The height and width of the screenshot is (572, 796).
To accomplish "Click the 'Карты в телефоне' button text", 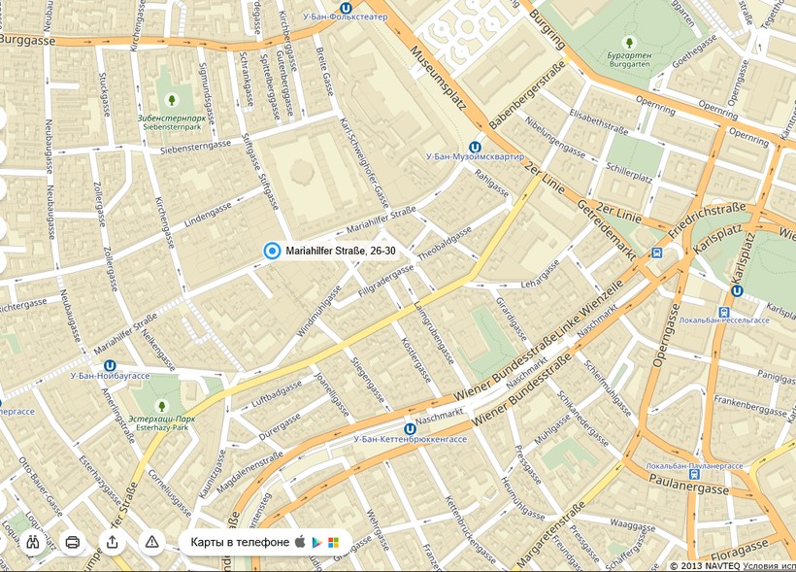I will pyautogui.click(x=240, y=542).
